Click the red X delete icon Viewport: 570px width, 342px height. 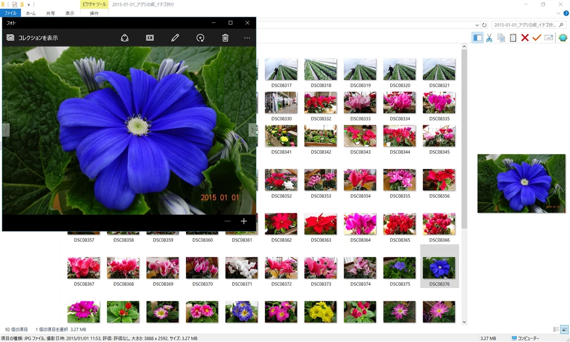tap(524, 38)
